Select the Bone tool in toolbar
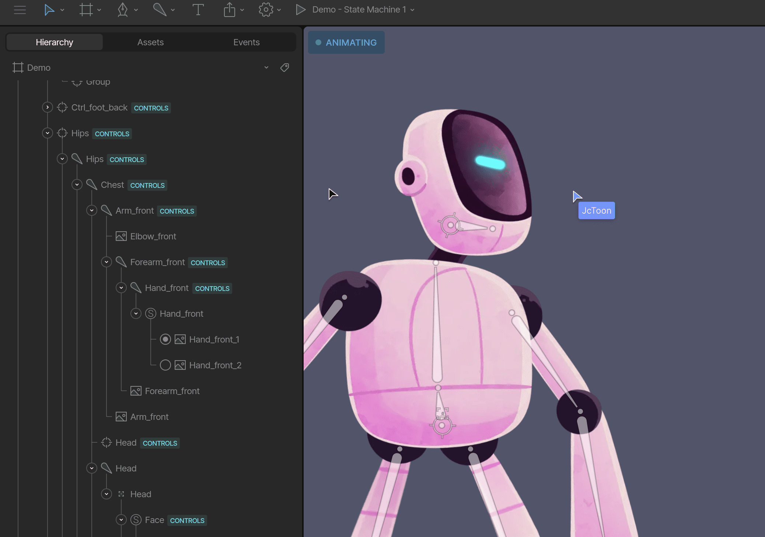Screen dimensions: 765x537 [x=160, y=10]
